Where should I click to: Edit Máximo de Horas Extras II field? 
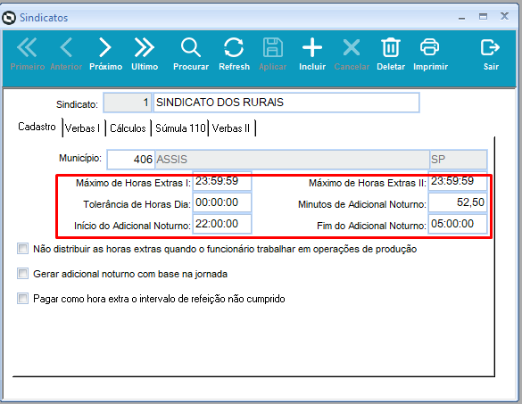pyautogui.click(x=458, y=181)
